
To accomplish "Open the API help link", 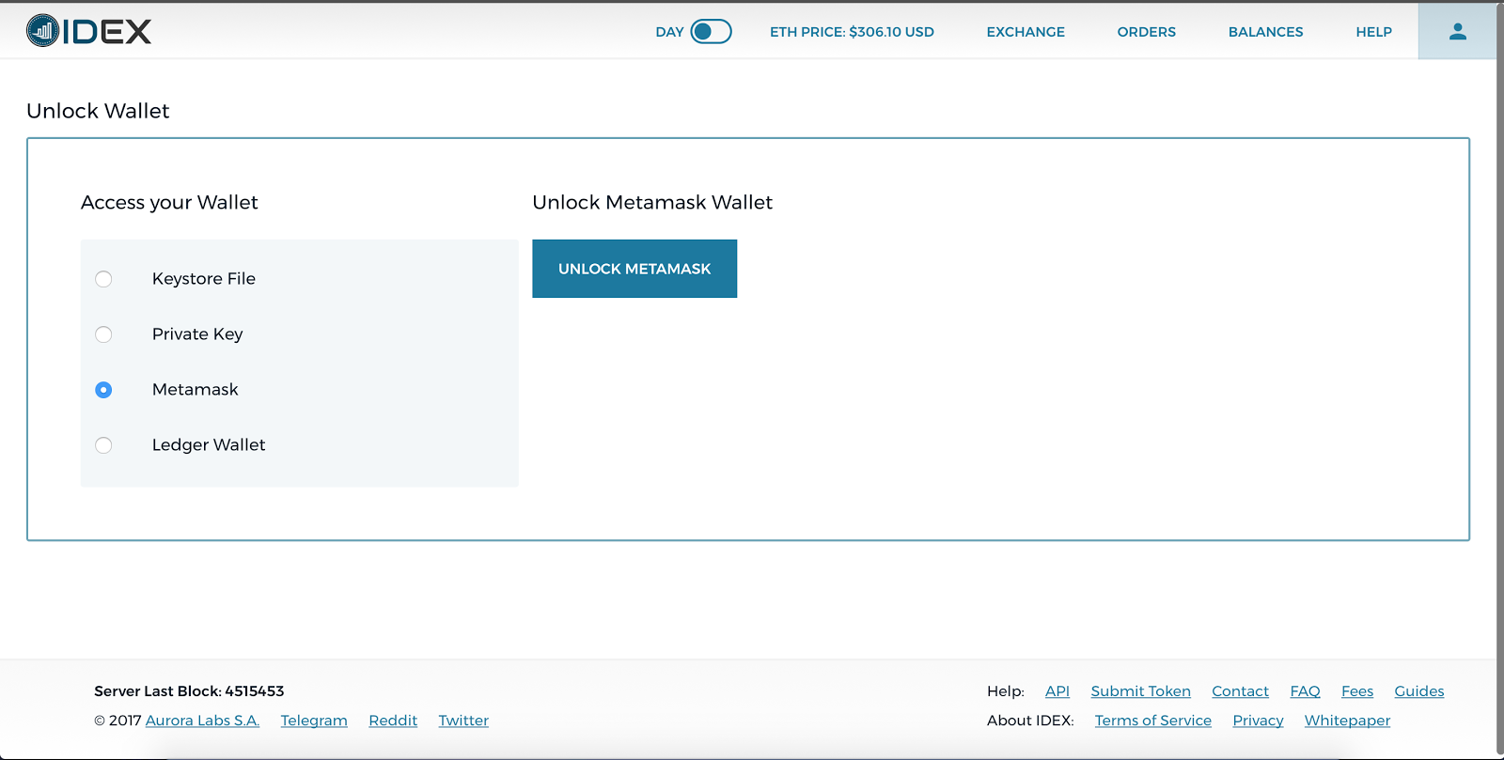I will click(x=1057, y=691).
